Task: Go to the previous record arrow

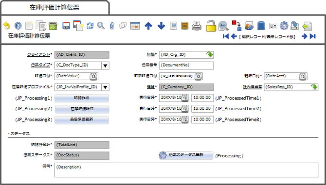Action: [234, 36]
